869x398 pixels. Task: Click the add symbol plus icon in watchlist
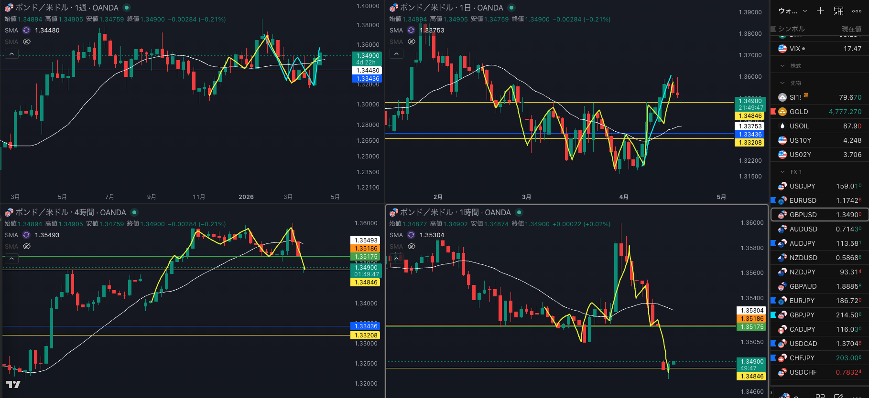[820, 10]
